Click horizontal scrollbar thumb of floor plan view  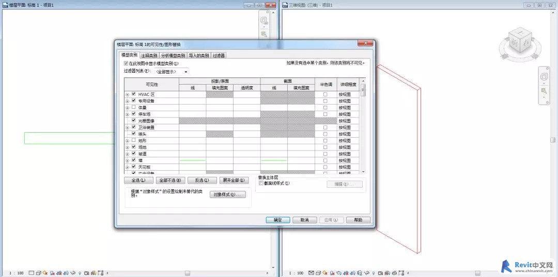pyautogui.click(x=187, y=273)
